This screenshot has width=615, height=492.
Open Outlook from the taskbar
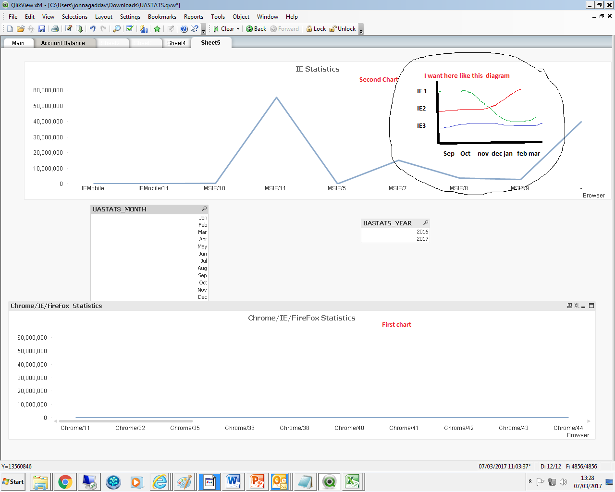pyautogui.click(x=280, y=482)
